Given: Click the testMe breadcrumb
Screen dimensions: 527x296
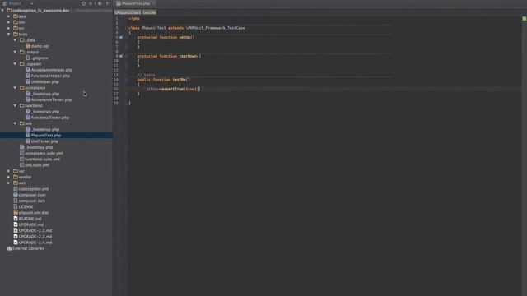Looking at the screenshot, I should point(150,12).
